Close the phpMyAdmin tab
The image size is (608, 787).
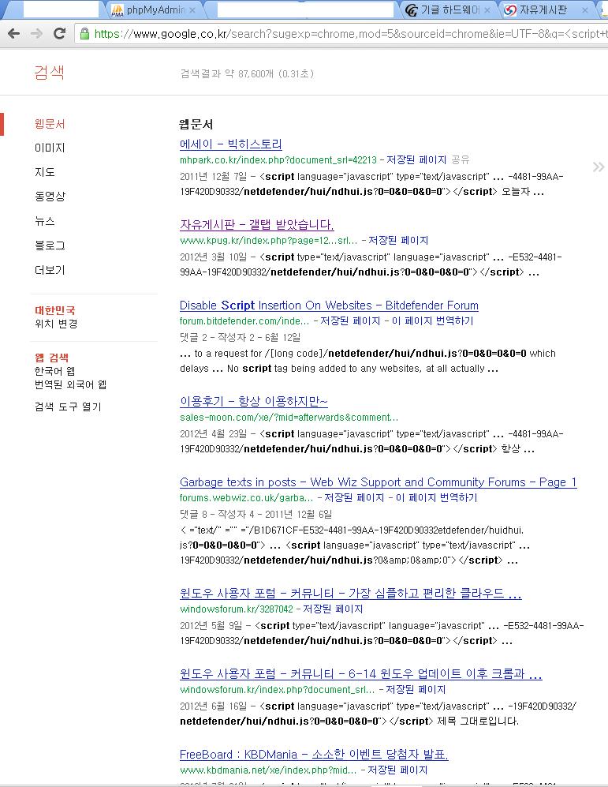192,10
